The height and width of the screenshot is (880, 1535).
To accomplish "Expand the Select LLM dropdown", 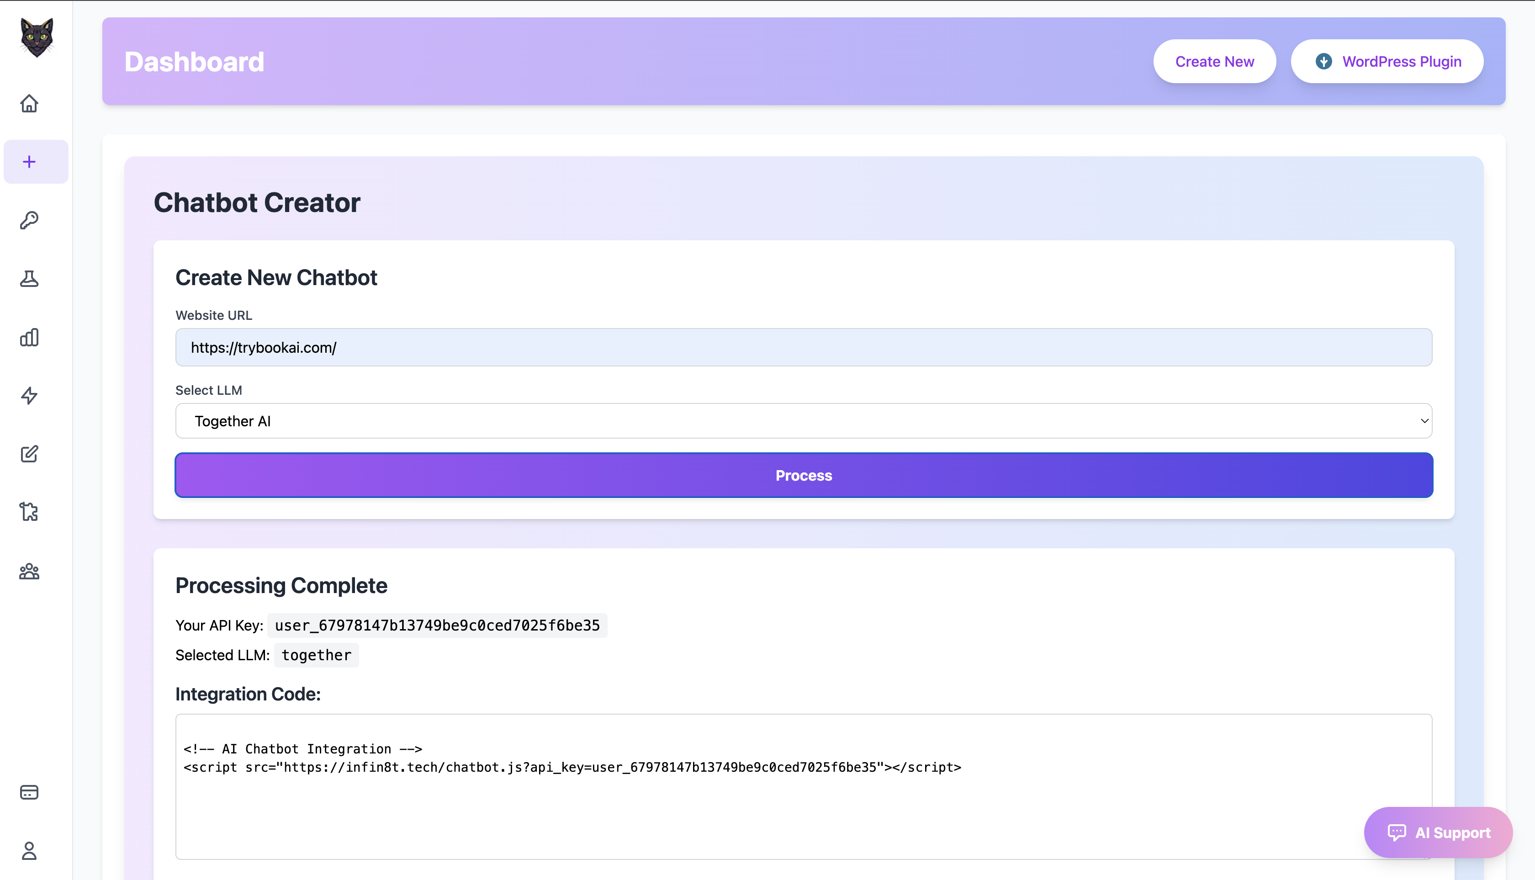I will tap(803, 421).
